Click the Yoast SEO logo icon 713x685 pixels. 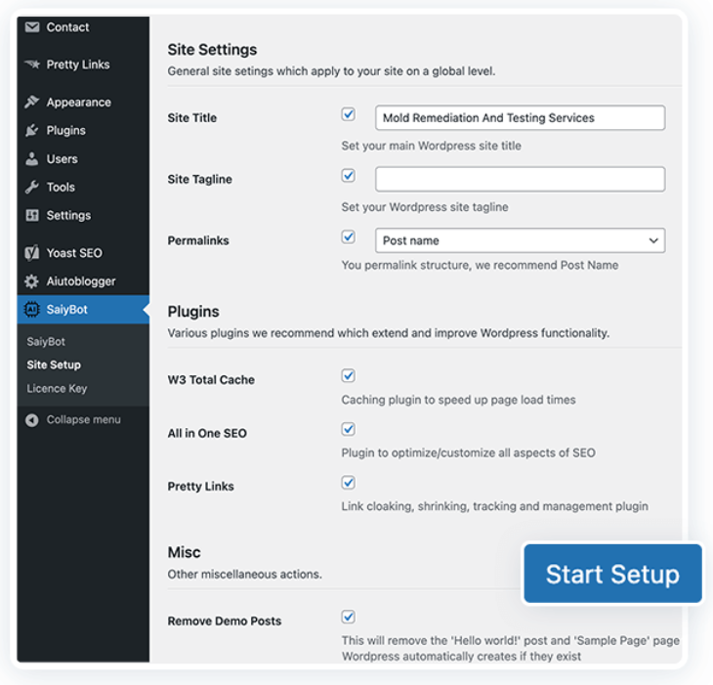[32, 253]
